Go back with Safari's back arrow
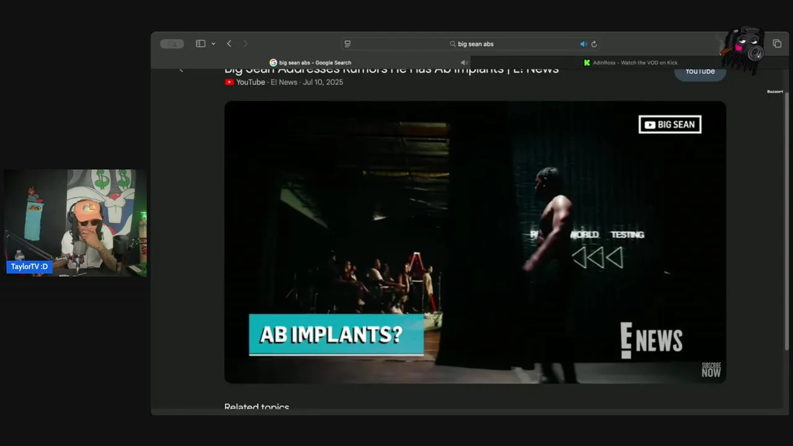Screen dimensions: 793x446 (x=229, y=44)
